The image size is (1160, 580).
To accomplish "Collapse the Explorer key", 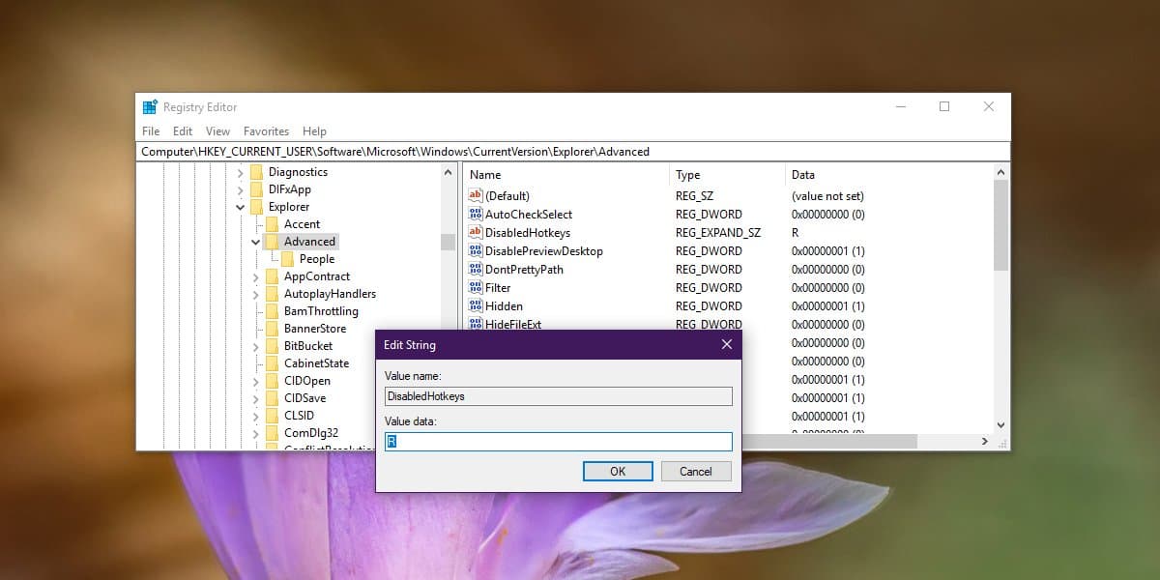I will [241, 207].
